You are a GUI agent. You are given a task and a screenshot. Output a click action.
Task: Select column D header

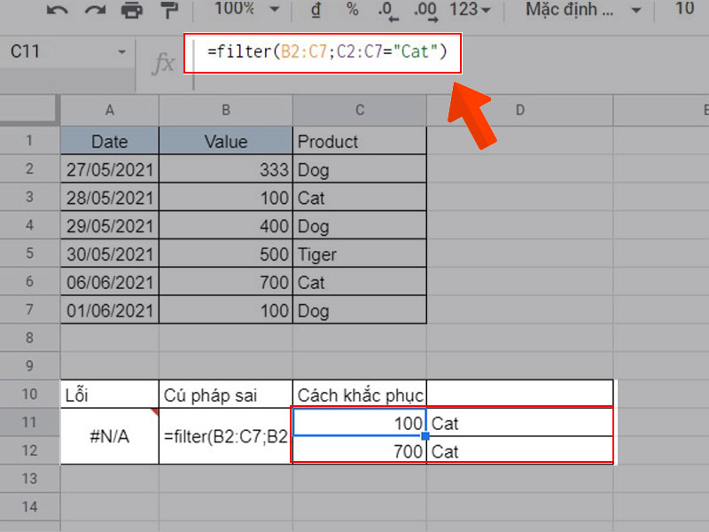click(520, 110)
